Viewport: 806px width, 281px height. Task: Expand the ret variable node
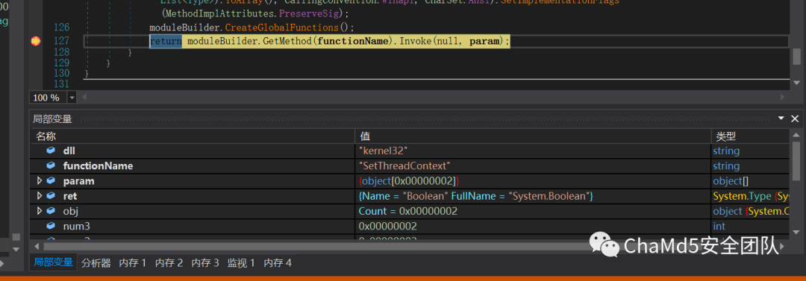[40, 196]
